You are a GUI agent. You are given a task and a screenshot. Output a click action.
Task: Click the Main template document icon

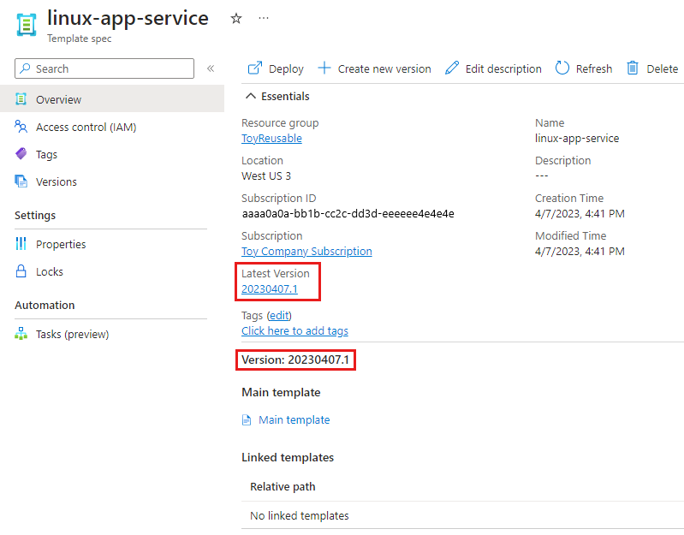coord(247,420)
